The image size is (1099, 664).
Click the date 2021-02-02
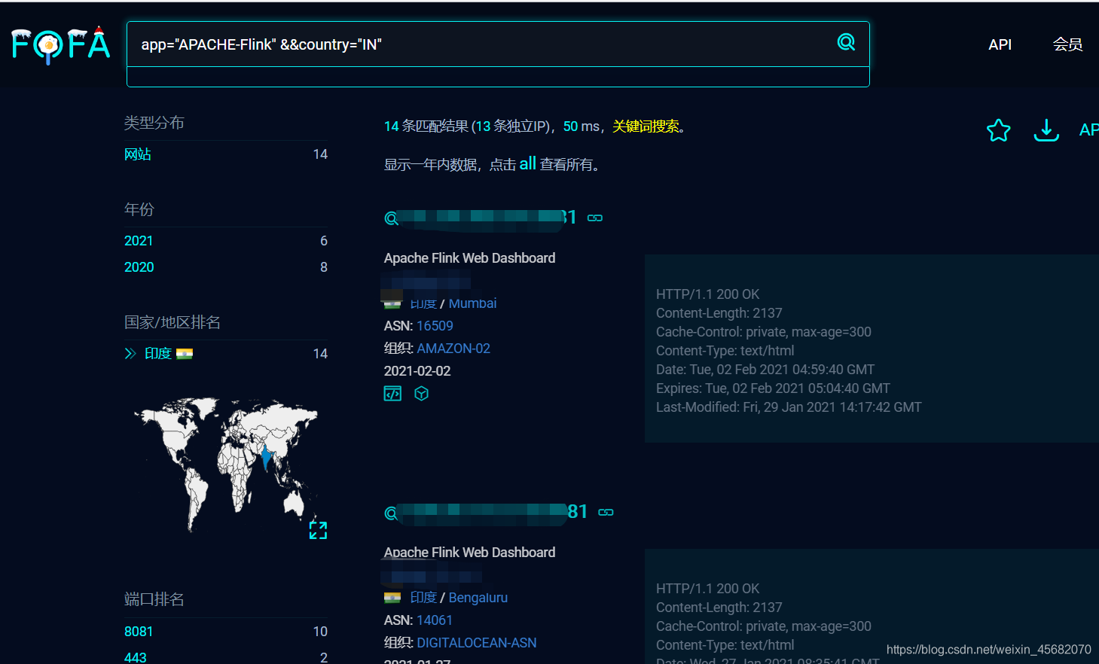coord(417,371)
